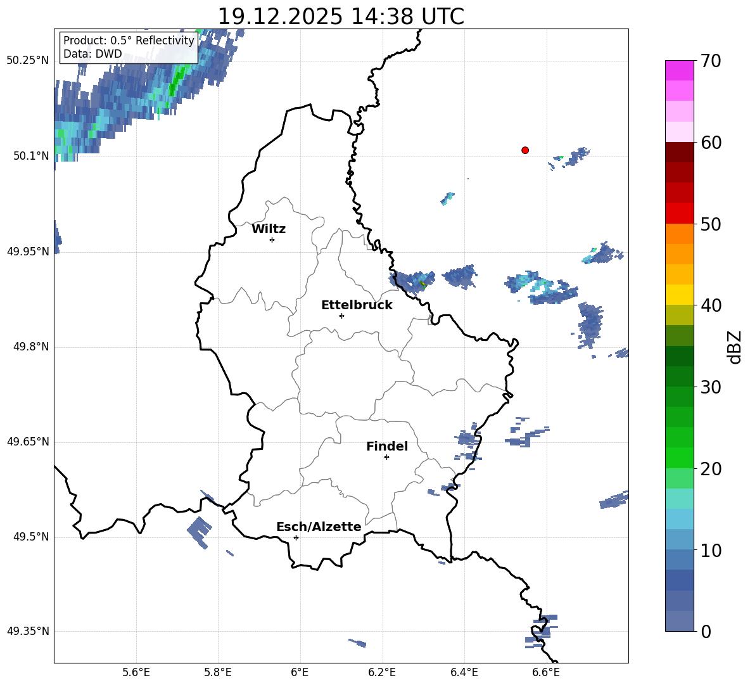Click the 'Data: DWD' legend text
750x685 pixels.
point(92,54)
